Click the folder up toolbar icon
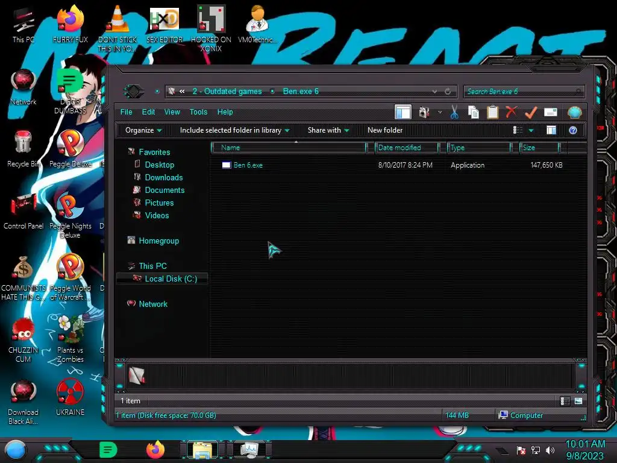This screenshot has height=463, width=617. 424,113
